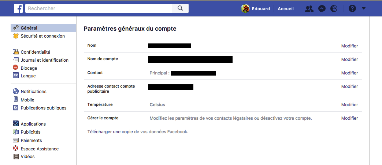Open the Notifications settings item
Viewport: 382px width, 165px height.
click(x=33, y=92)
